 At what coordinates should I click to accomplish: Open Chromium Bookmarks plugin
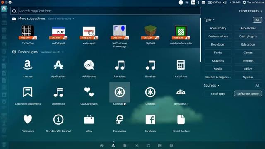pyautogui.click(x=28, y=92)
